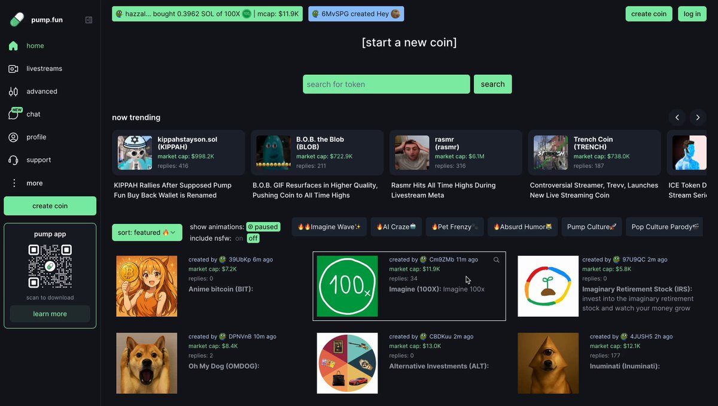Select the Imagine Wave category tag

[330, 227]
